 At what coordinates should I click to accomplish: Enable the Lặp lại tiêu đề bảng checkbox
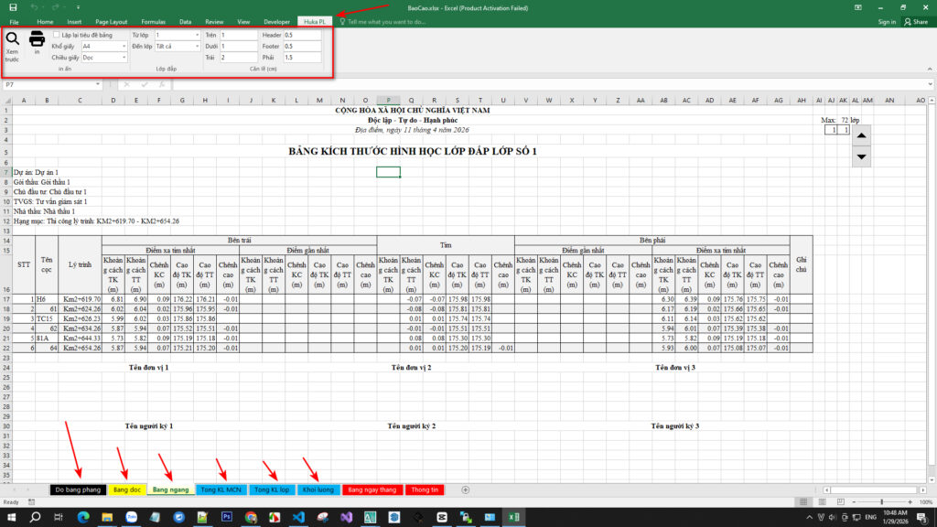pyautogui.click(x=57, y=34)
